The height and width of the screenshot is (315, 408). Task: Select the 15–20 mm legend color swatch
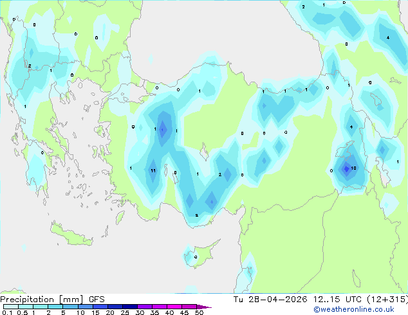[100, 307]
